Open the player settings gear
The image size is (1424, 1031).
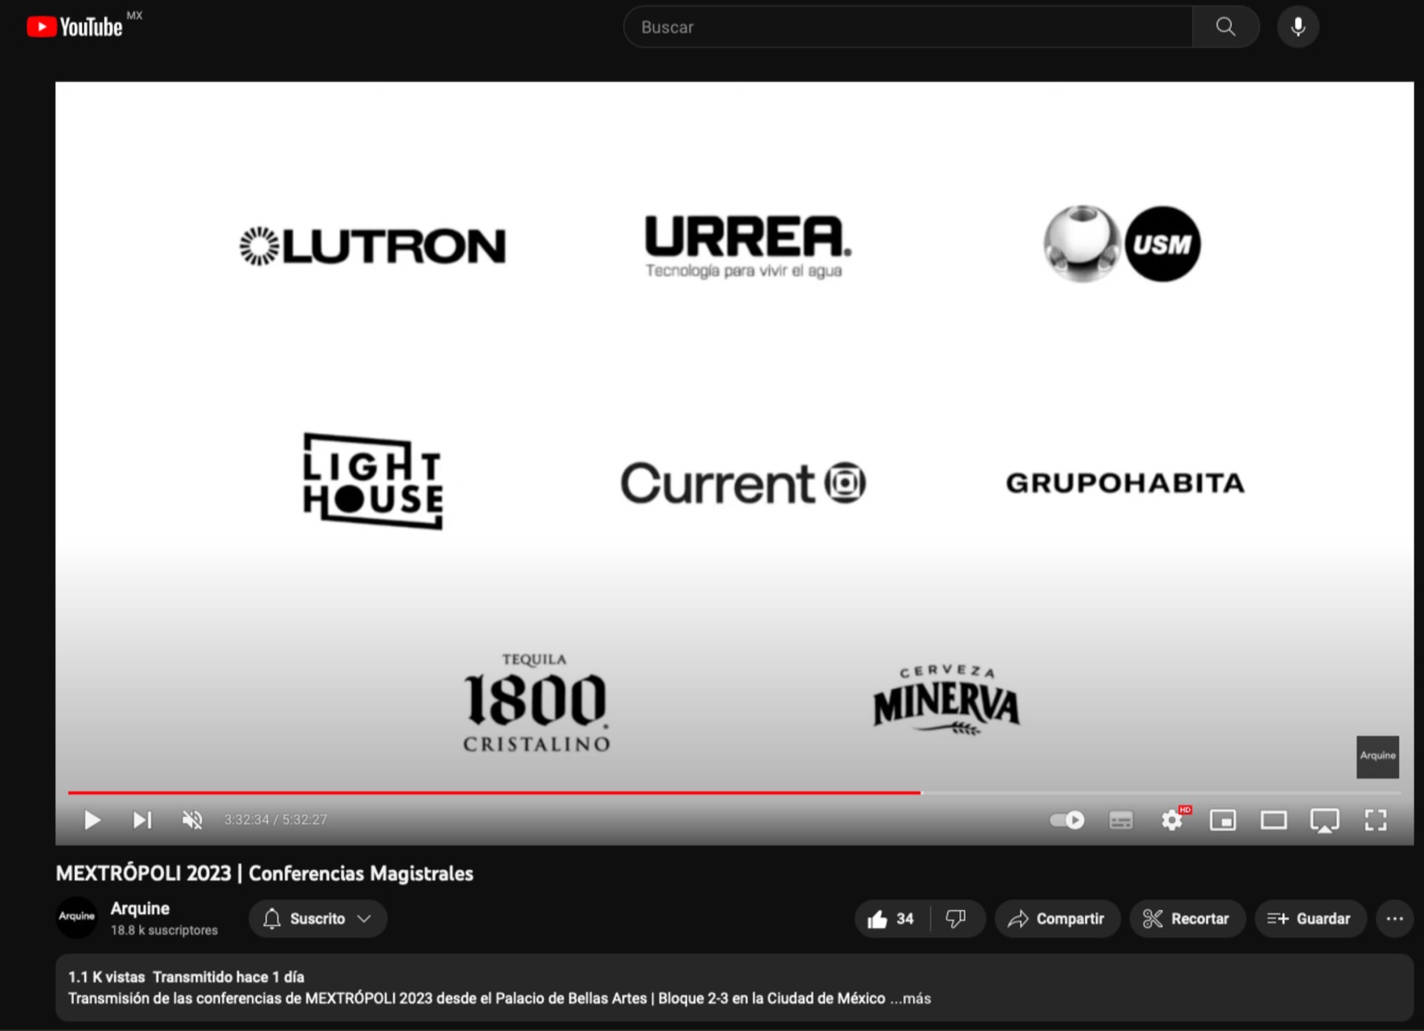1172,819
